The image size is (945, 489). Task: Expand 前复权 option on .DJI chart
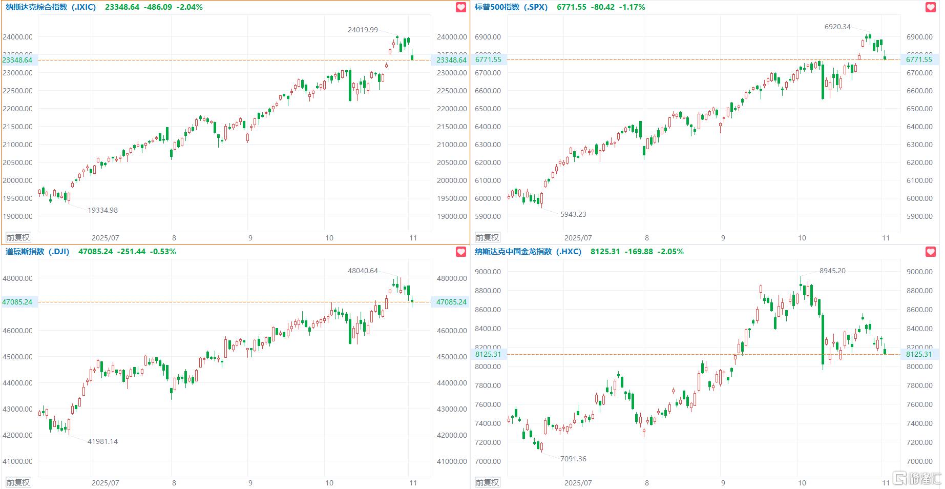point(18,482)
